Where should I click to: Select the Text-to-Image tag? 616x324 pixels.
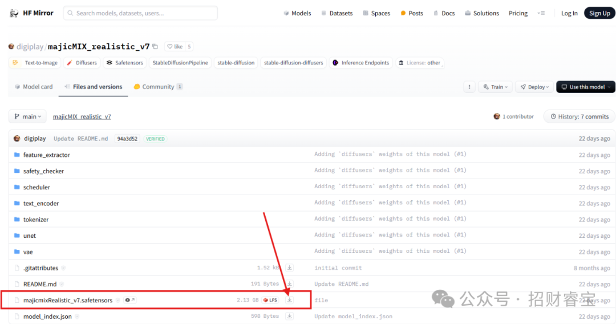point(35,62)
